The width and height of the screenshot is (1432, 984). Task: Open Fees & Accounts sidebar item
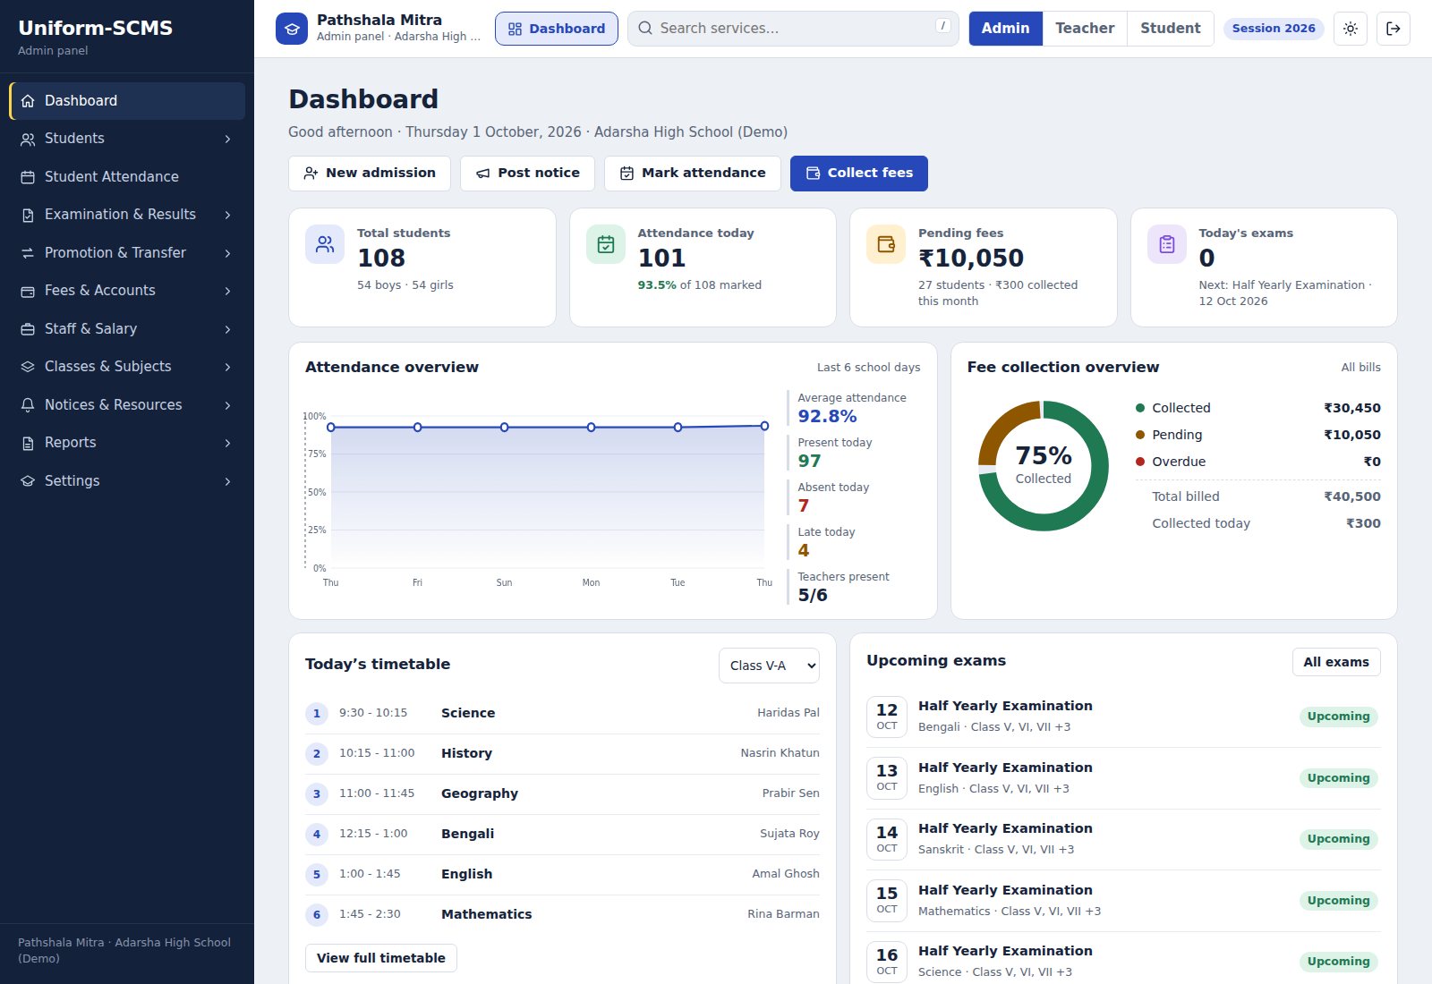127,291
